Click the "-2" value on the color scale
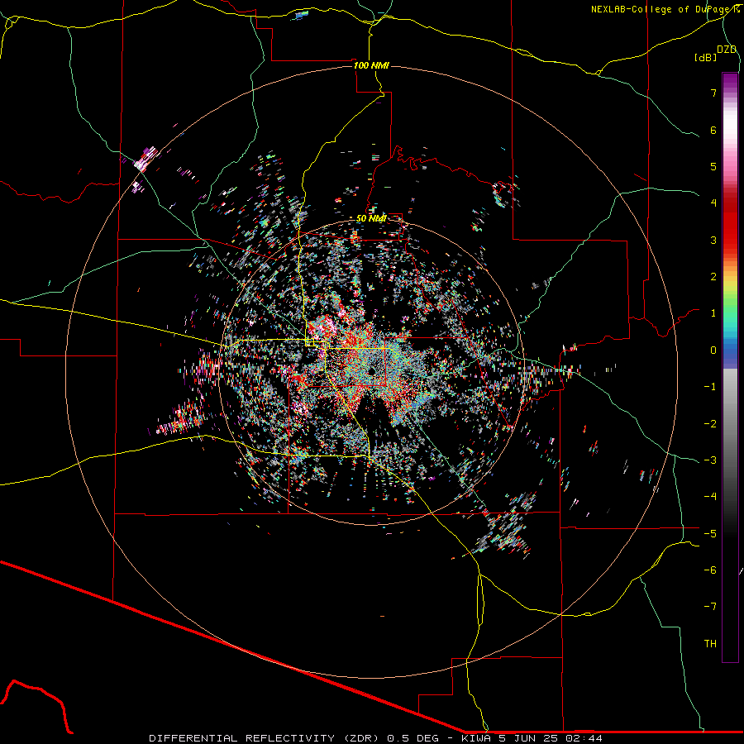The image size is (744, 744). [x=710, y=424]
